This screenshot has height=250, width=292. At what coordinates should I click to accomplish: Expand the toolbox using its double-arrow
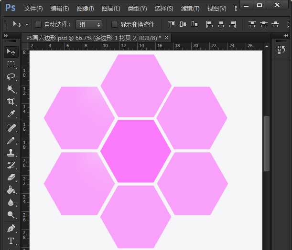(x=6, y=36)
